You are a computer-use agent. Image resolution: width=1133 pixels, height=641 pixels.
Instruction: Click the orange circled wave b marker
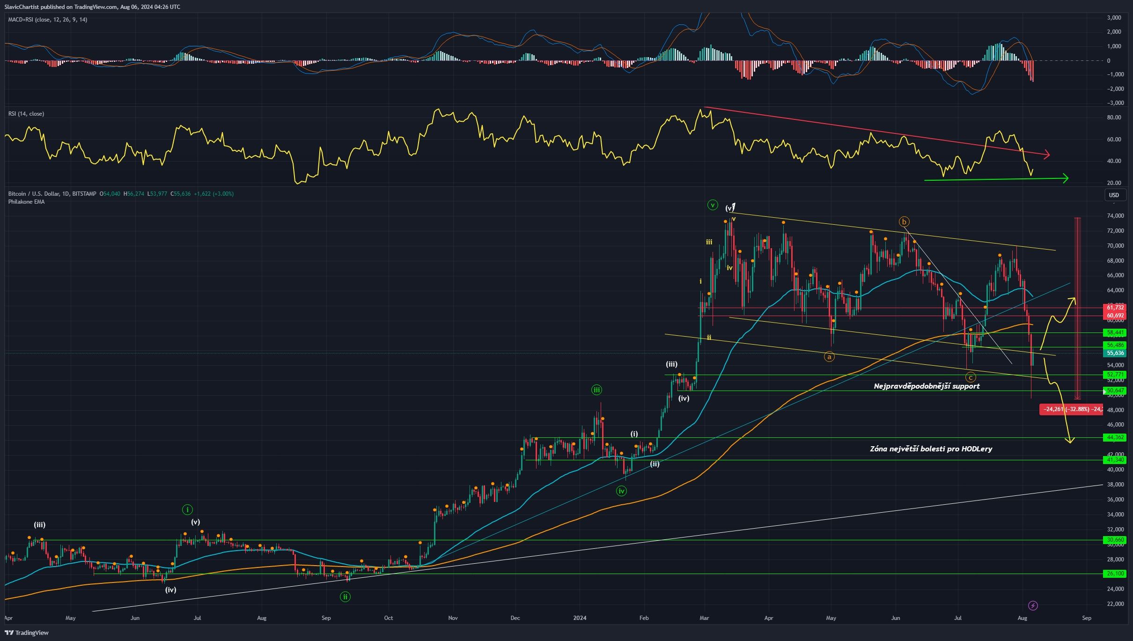coord(904,221)
